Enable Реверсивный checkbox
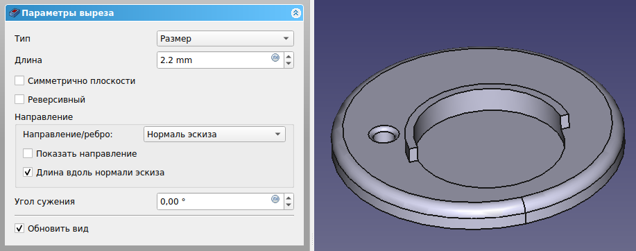Screen dimensions: 636x251 (19, 99)
